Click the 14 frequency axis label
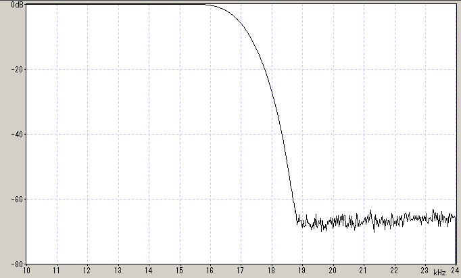Screen dimensions: 461x278 [x=149, y=271]
